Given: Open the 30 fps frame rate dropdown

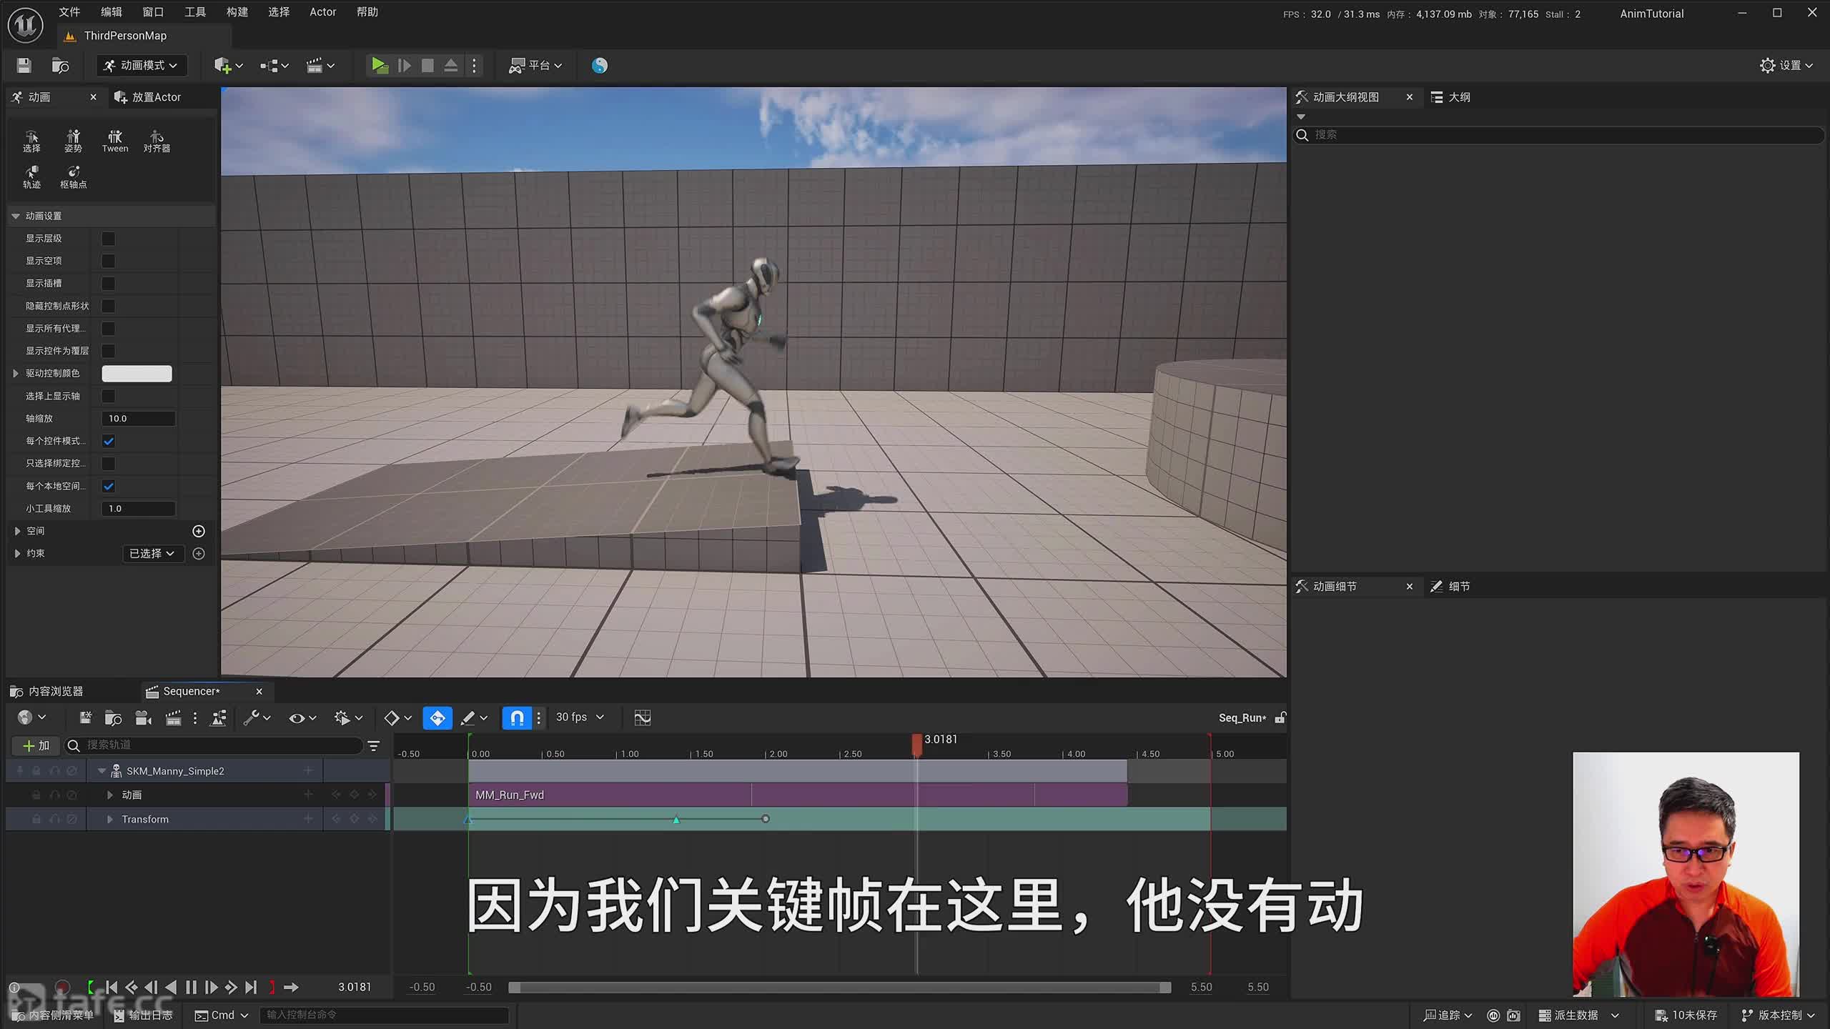Looking at the screenshot, I should click(580, 717).
